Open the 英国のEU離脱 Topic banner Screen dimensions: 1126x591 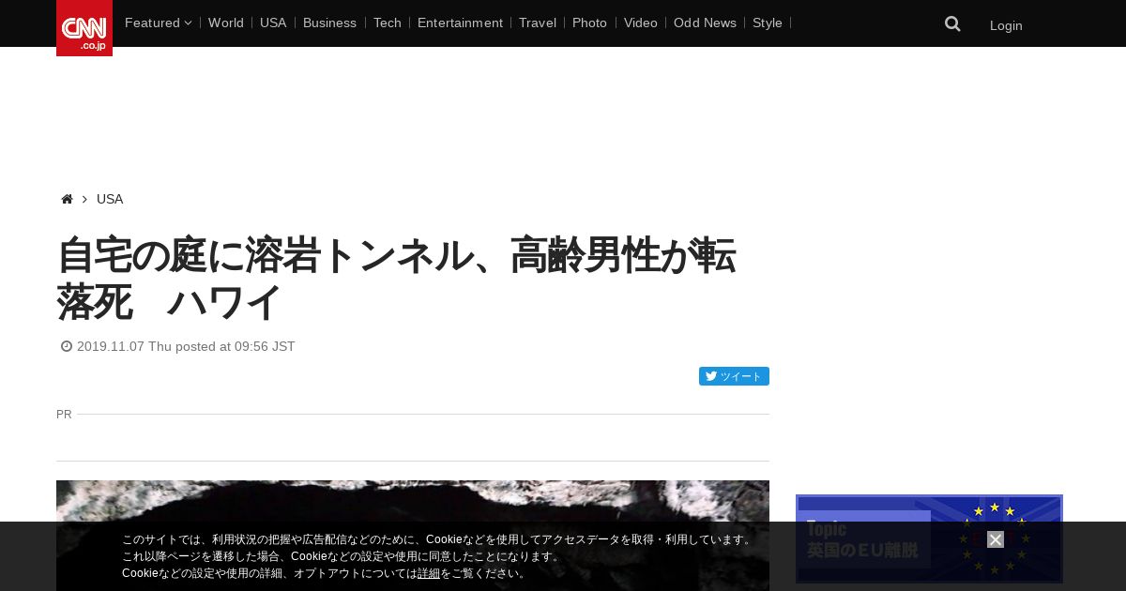[929, 538]
